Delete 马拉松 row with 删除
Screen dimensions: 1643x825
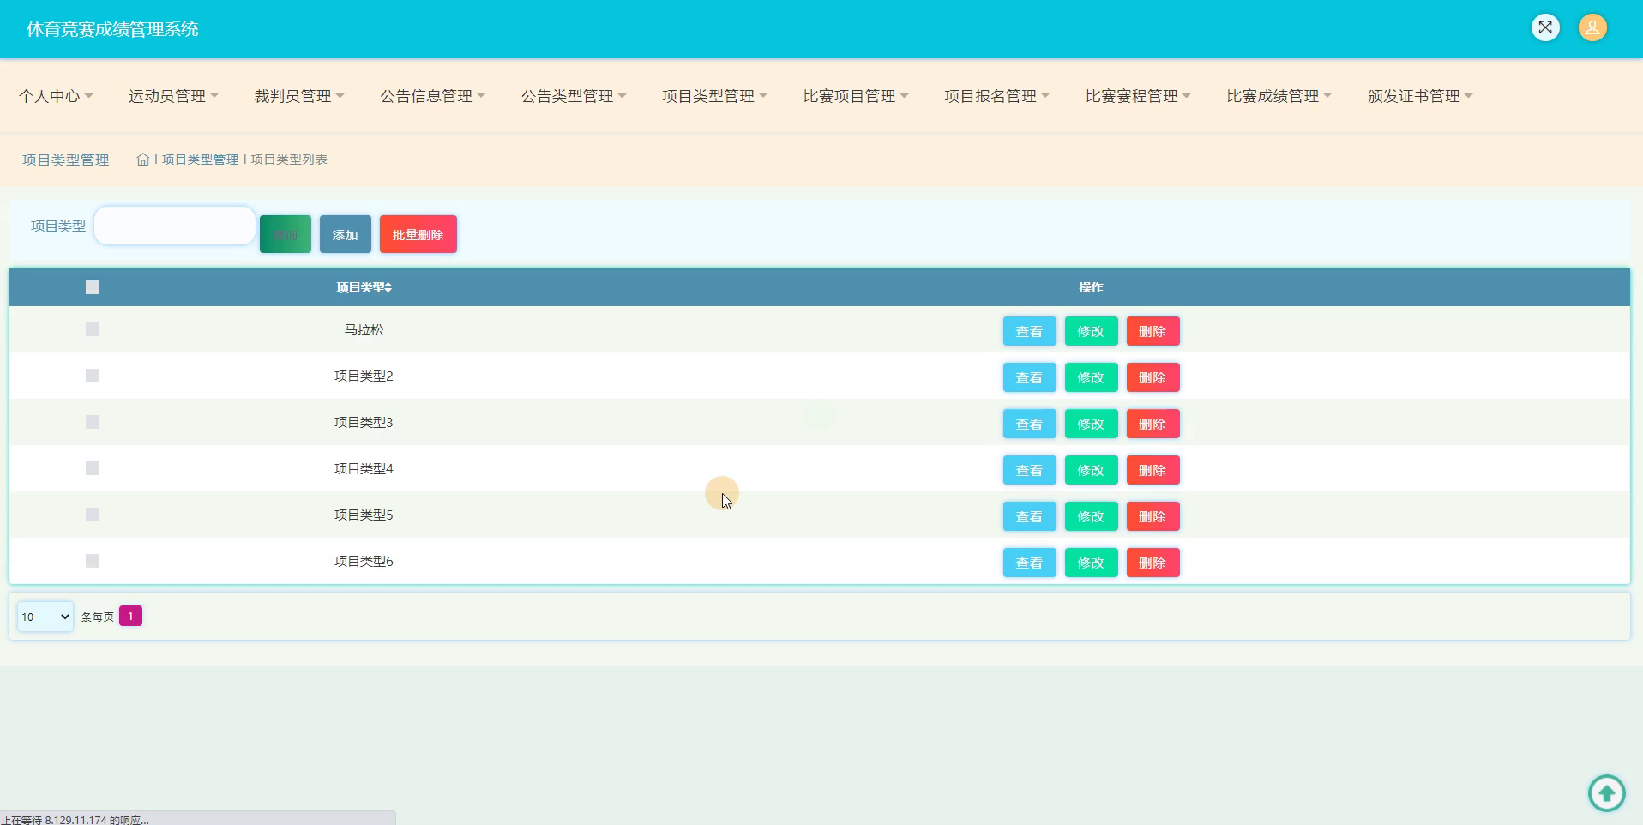(1153, 331)
